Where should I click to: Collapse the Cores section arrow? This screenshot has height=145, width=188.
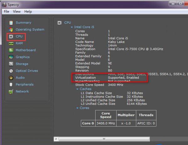[x=77, y=108]
